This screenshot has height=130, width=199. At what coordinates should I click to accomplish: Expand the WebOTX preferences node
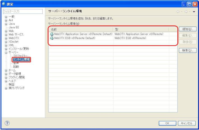tap(6, 38)
